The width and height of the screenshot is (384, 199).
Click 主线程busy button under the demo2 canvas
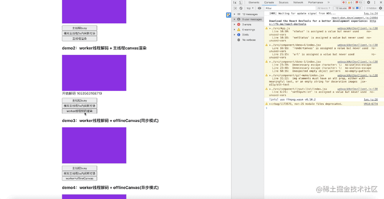click(79, 100)
